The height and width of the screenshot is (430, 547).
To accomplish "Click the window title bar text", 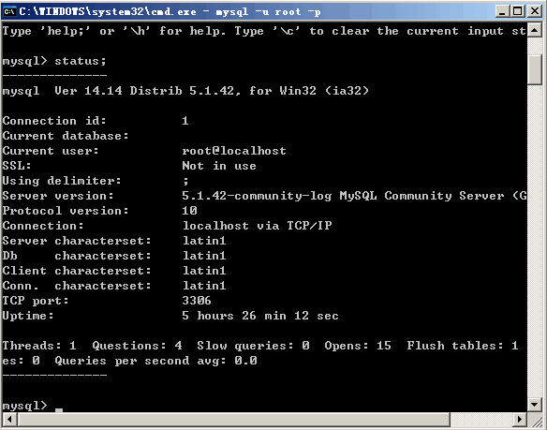I will (x=170, y=12).
